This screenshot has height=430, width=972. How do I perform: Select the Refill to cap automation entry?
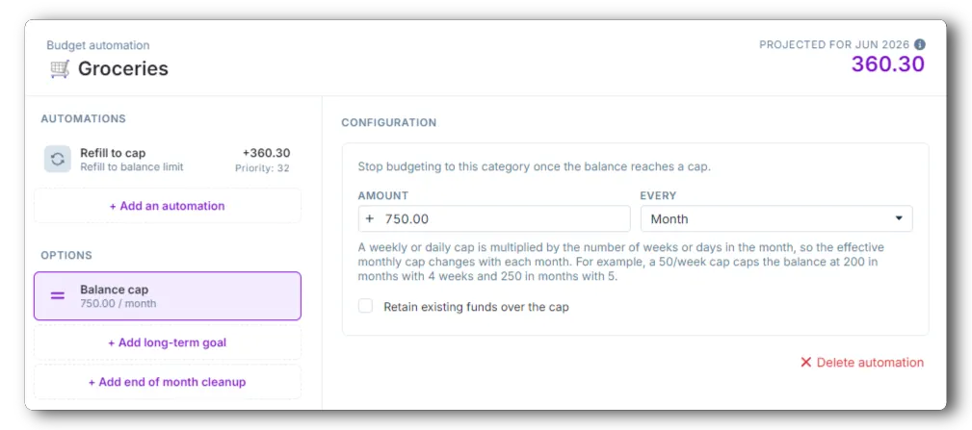168,160
